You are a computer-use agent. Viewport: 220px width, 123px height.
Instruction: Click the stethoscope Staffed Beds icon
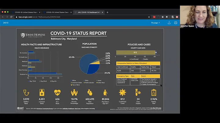[26, 93]
